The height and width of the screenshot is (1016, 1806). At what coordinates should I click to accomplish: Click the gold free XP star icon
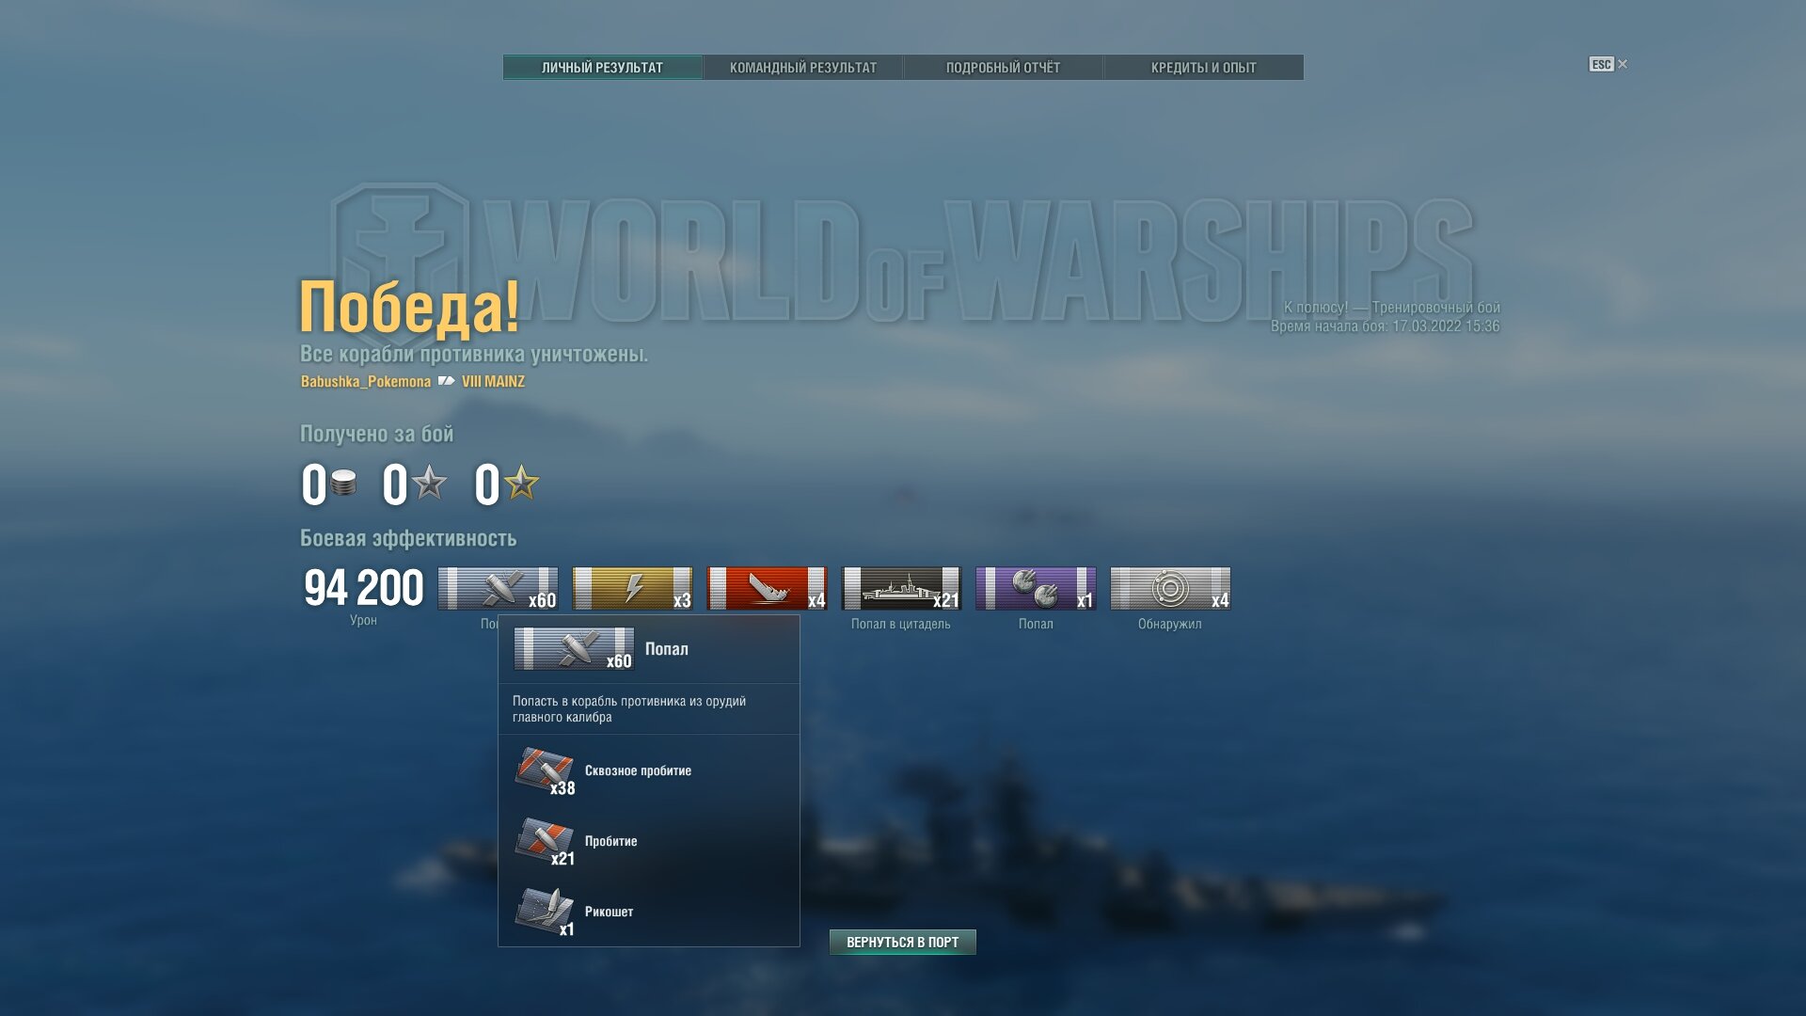coord(522,484)
